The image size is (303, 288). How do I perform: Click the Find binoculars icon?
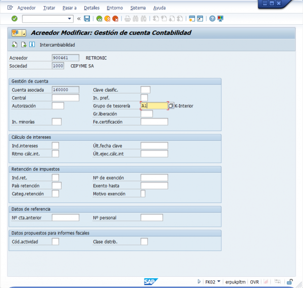point(135,19)
